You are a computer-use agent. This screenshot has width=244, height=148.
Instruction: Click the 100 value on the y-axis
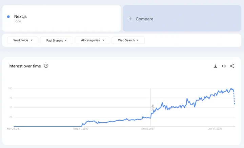point(10,88)
